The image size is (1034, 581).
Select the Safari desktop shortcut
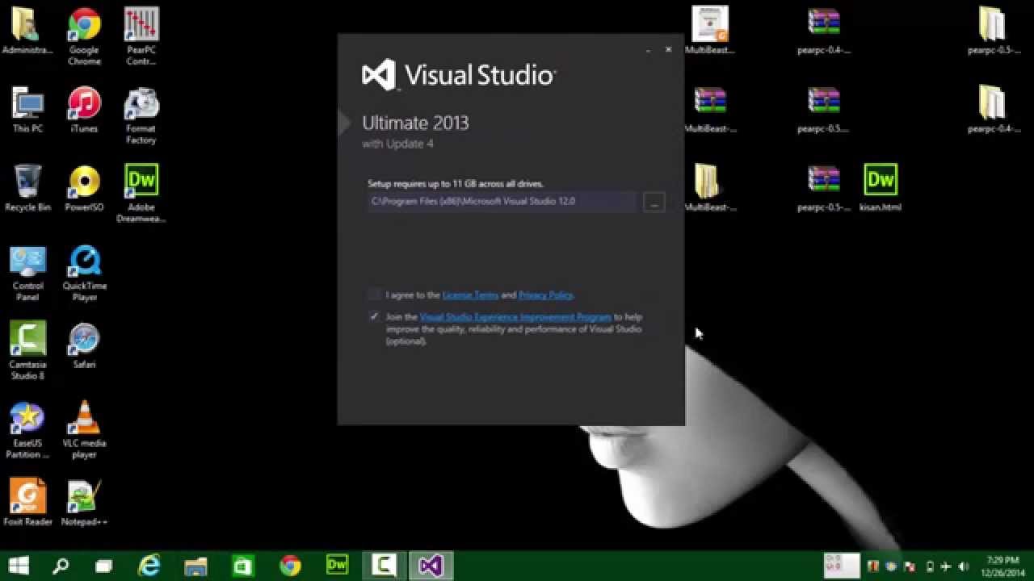point(84,347)
